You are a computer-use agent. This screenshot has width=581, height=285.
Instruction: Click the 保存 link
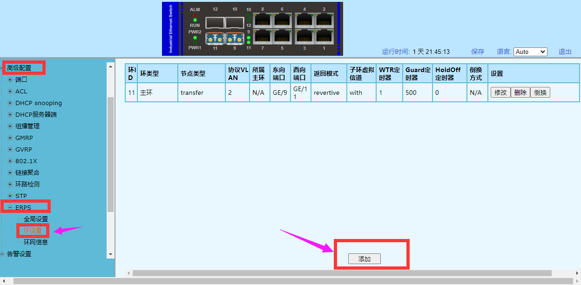478,52
